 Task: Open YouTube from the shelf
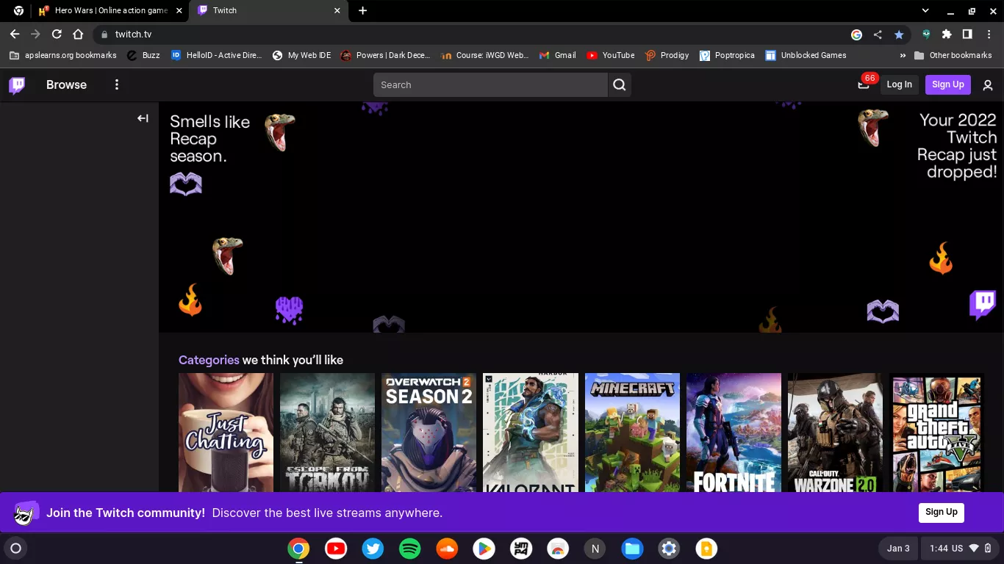click(x=335, y=548)
